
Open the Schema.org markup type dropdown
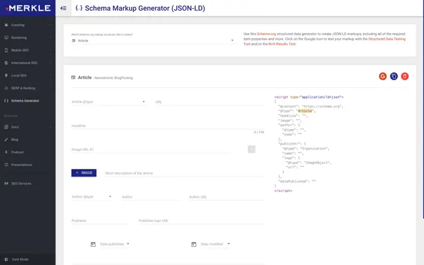(153, 40)
